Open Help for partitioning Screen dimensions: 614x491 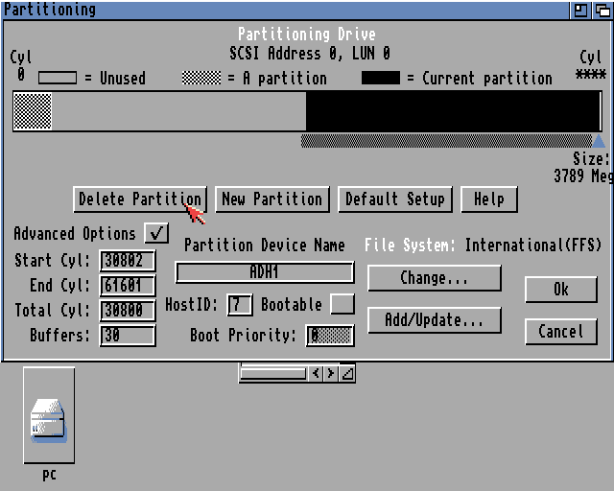pyautogui.click(x=488, y=199)
